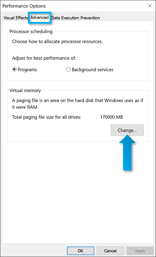156x257 pixels.
Task: Select the Programs radio button
Action: [14, 69]
